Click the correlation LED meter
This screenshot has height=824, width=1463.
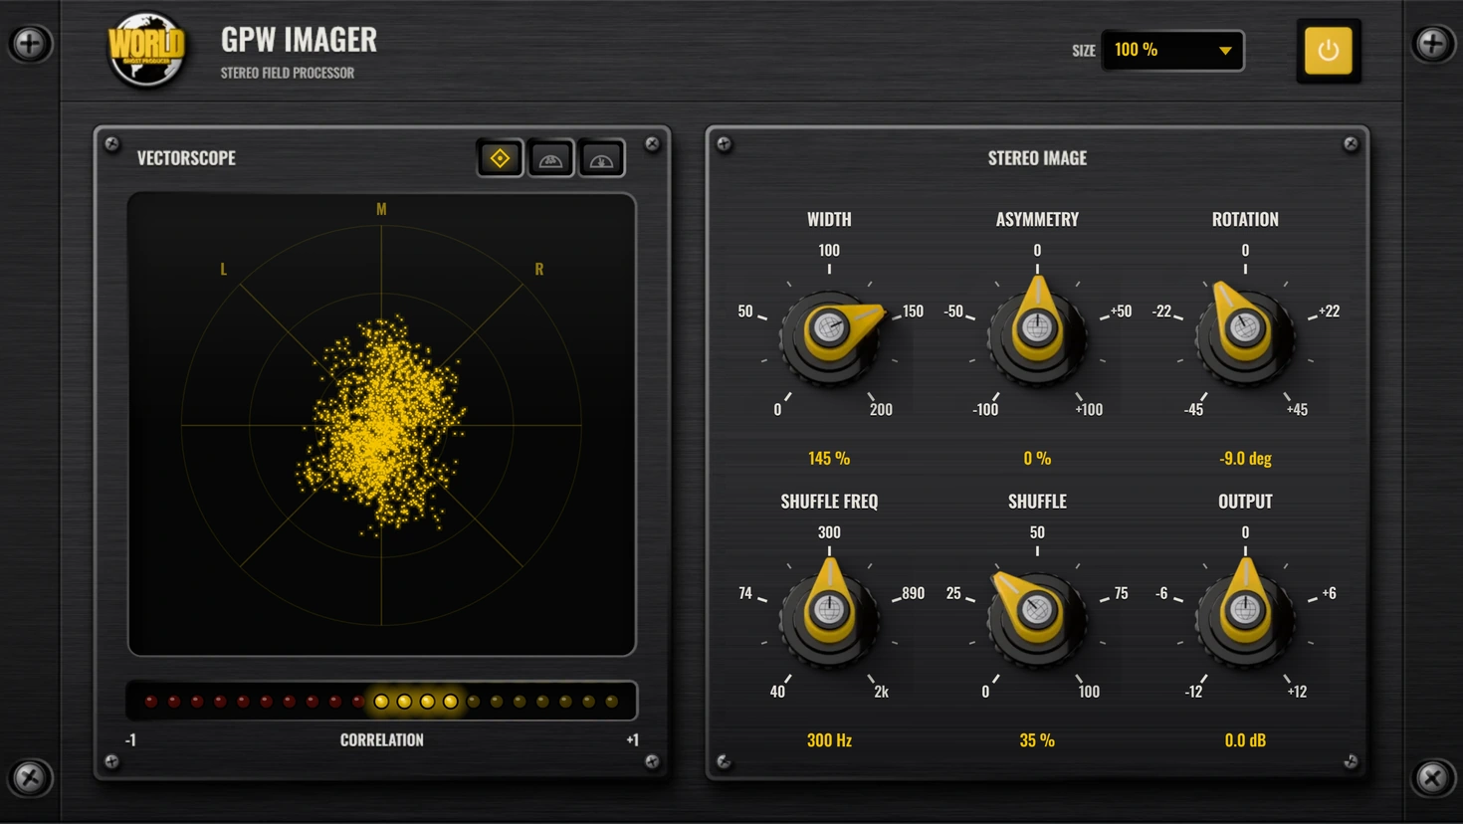click(x=381, y=702)
